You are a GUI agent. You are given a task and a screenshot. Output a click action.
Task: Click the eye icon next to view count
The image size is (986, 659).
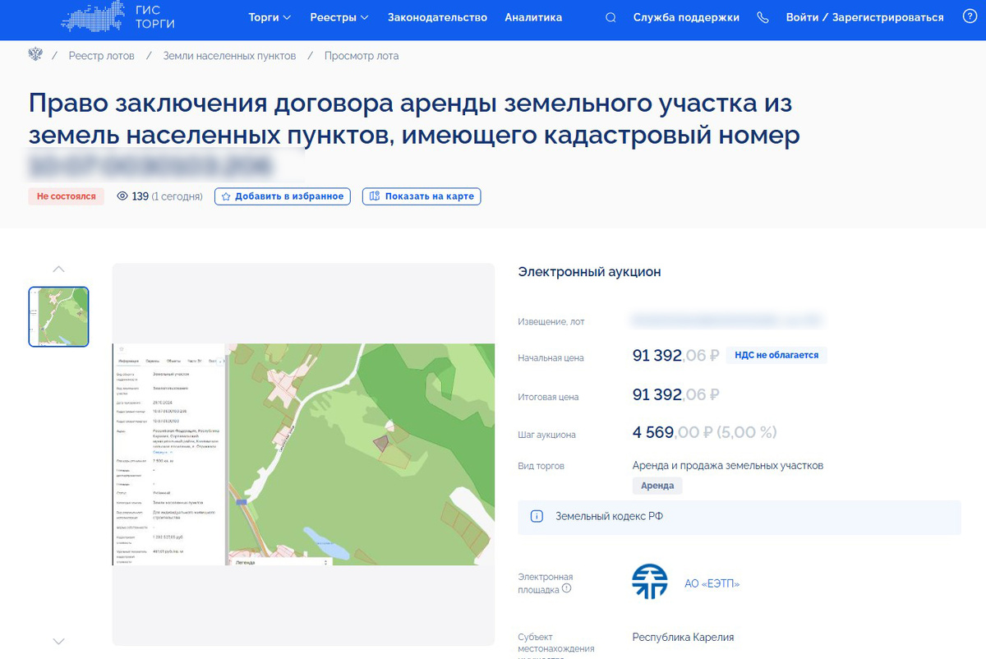click(124, 196)
